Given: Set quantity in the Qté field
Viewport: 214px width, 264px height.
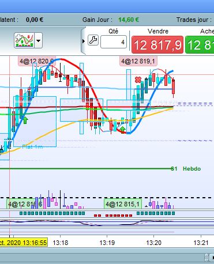Looking at the screenshot, I should (x=114, y=42).
